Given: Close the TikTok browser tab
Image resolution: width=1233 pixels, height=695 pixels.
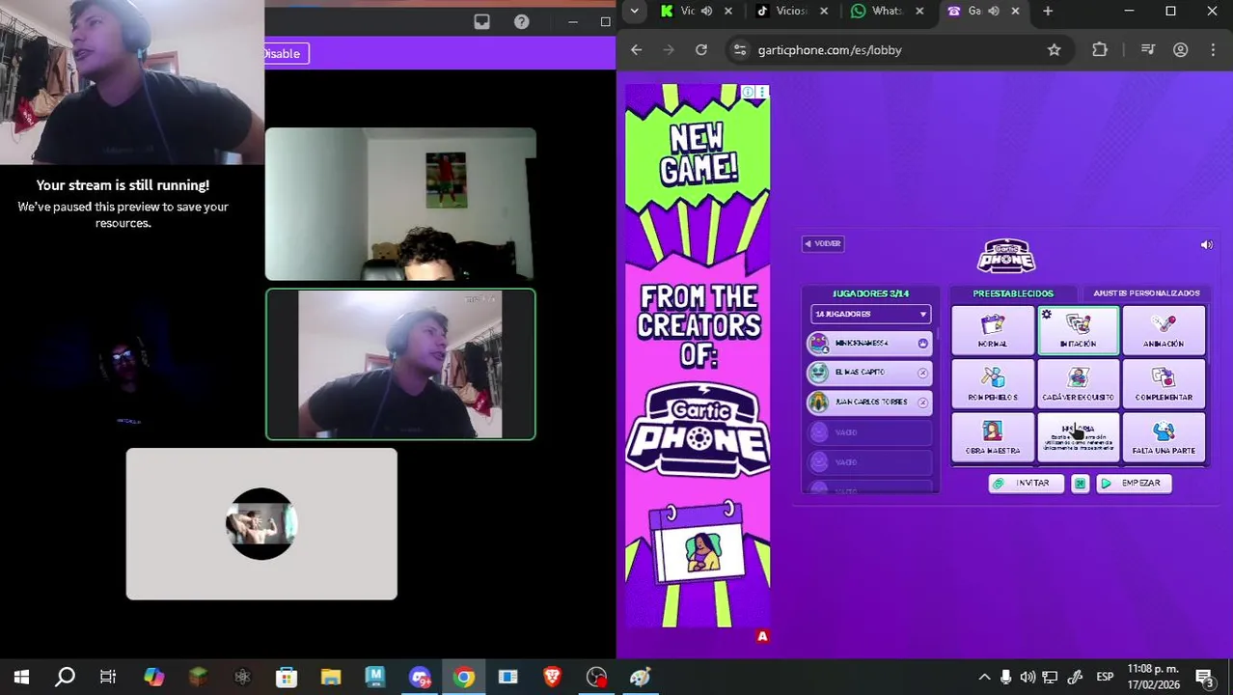Looking at the screenshot, I should [824, 11].
